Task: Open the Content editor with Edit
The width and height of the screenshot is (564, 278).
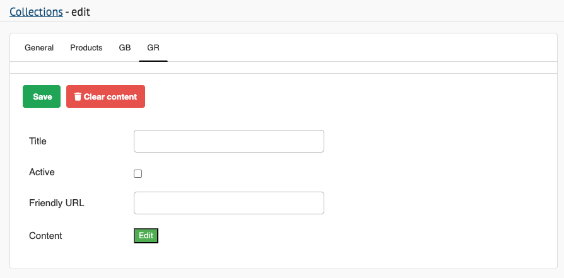Action: pos(146,236)
